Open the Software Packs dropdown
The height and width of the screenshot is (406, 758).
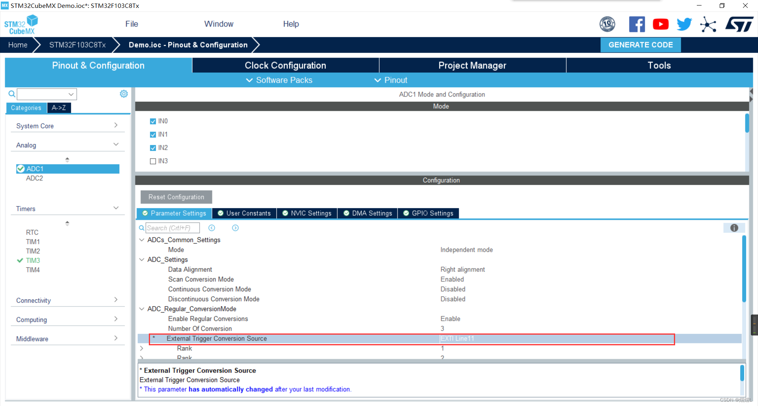[279, 80]
